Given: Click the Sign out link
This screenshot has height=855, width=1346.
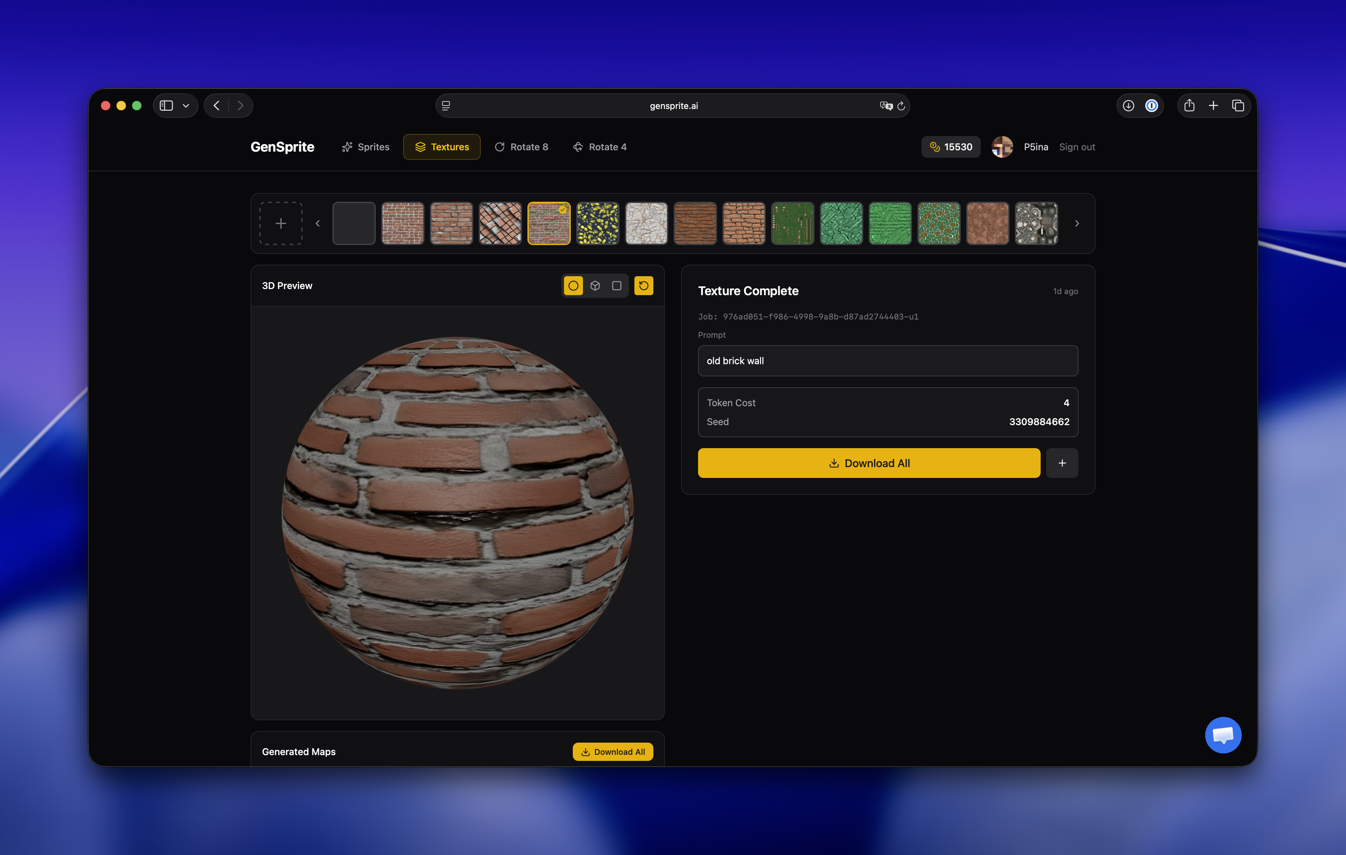Looking at the screenshot, I should pyautogui.click(x=1077, y=147).
